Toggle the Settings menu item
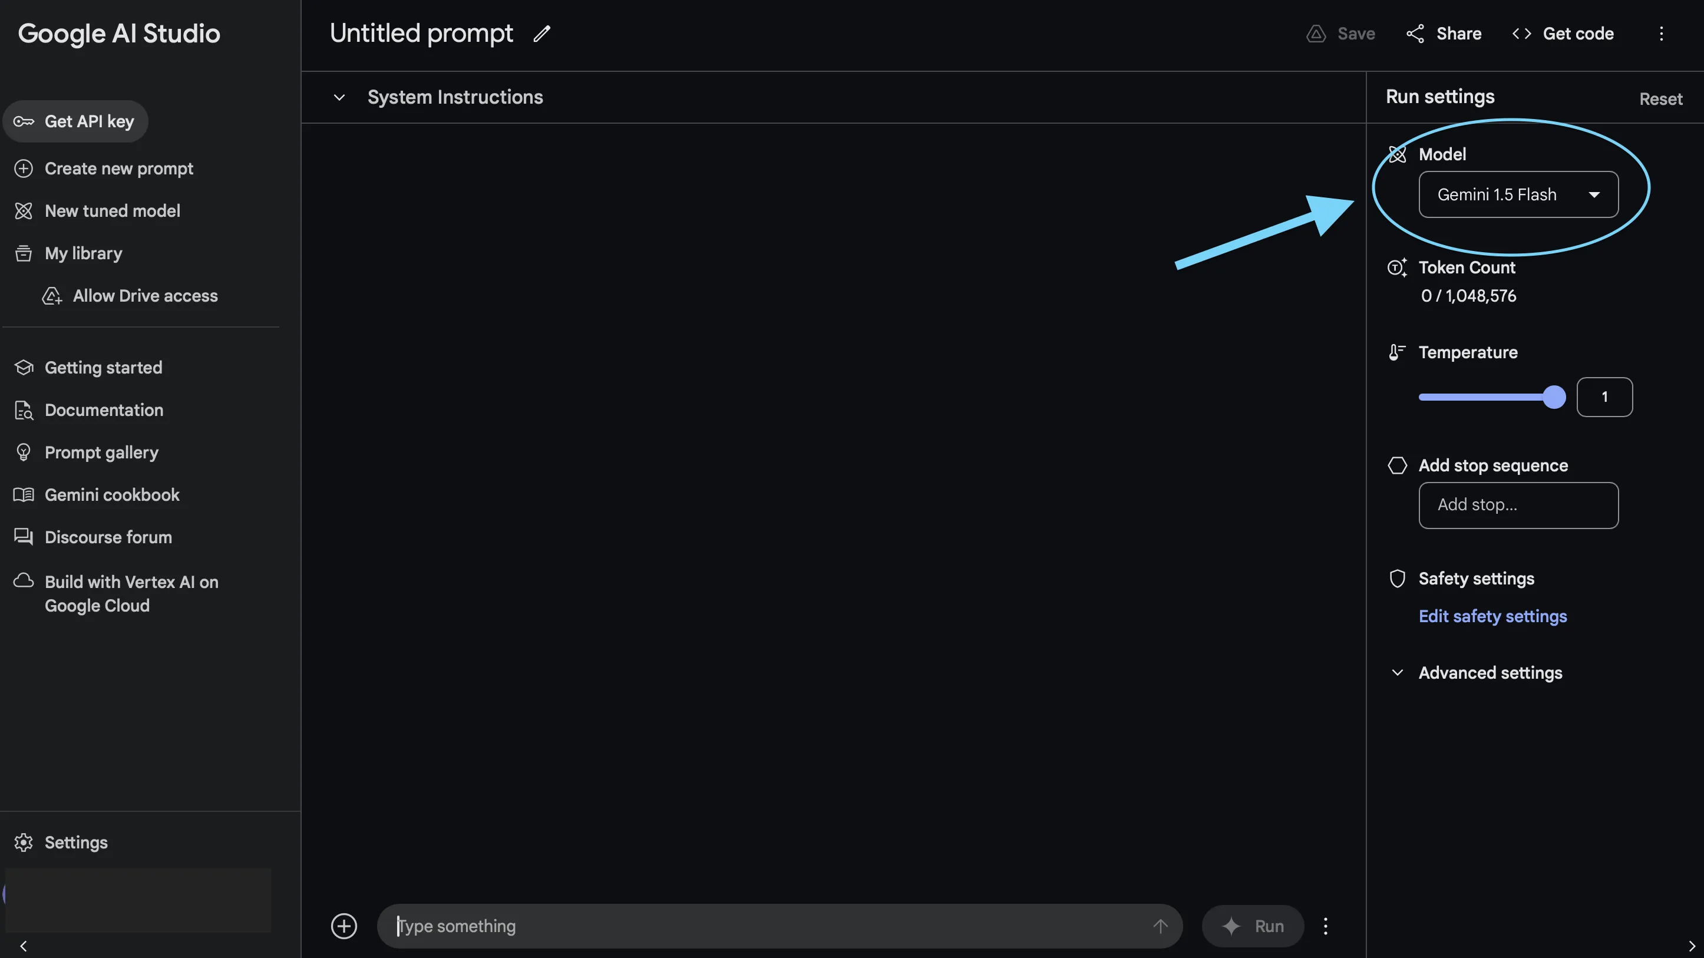Viewport: 1704px width, 958px height. [76, 841]
